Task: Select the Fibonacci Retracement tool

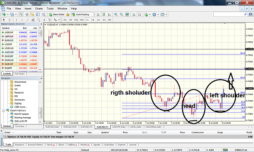Action: pyautogui.click(x=39, y=20)
